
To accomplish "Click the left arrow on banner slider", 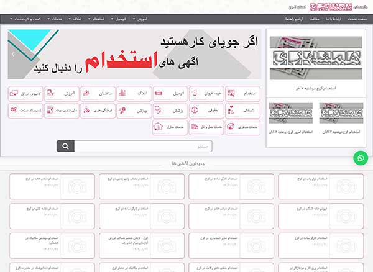I will [12, 54].
